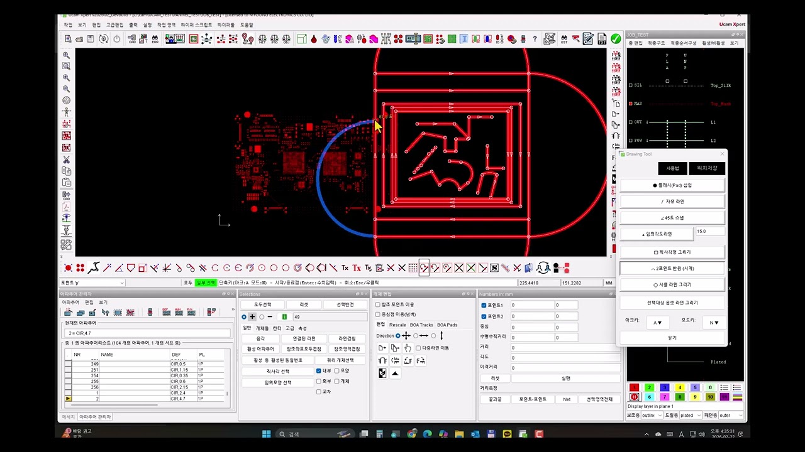This screenshot has width=805, height=452.
Task: Open the 아크키 A dropdown
Action: pyautogui.click(x=657, y=323)
